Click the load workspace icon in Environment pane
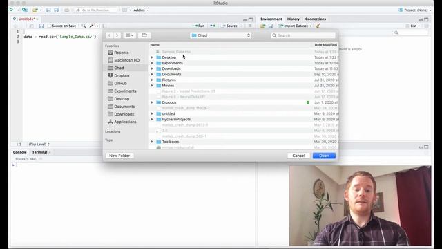442x249 pixels. point(262,26)
